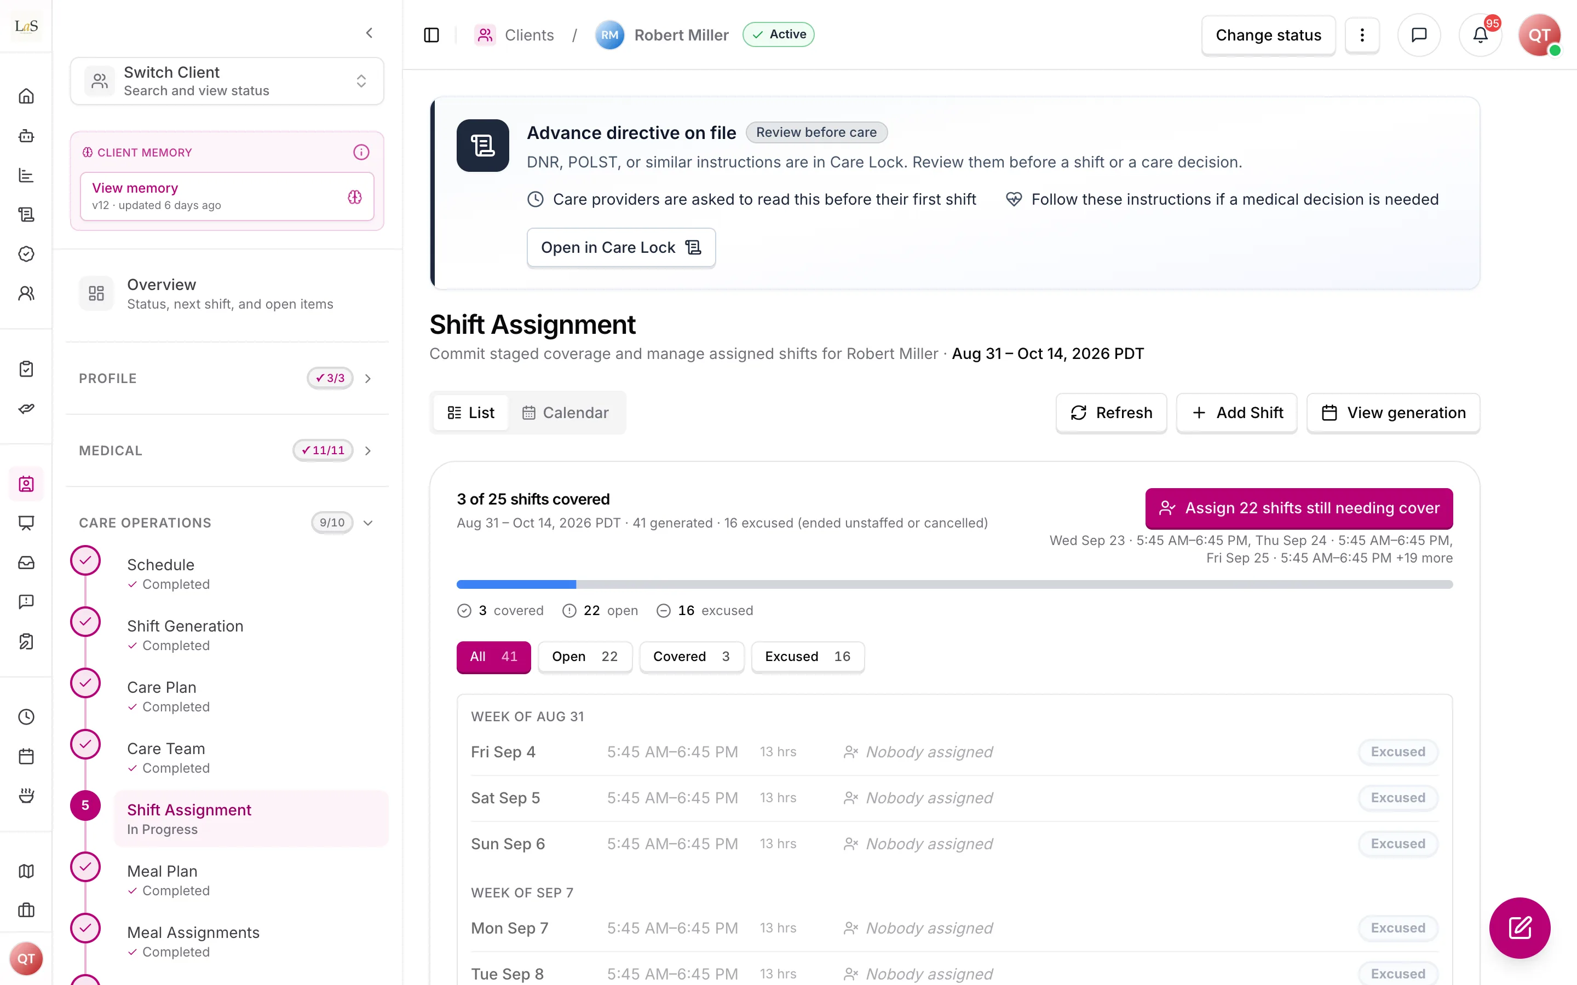Open the map icon in left rail
This screenshot has width=1577, height=985.
tap(26, 871)
